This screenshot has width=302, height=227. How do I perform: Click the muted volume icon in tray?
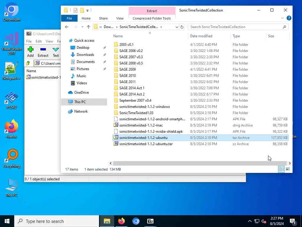pyautogui.click(x=264, y=221)
